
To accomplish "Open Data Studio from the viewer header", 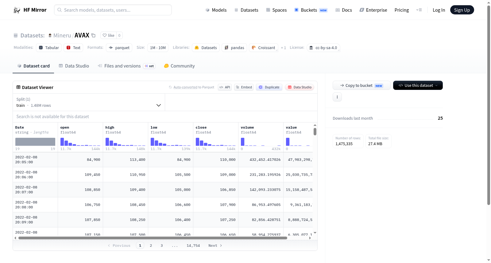I will [300, 87].
